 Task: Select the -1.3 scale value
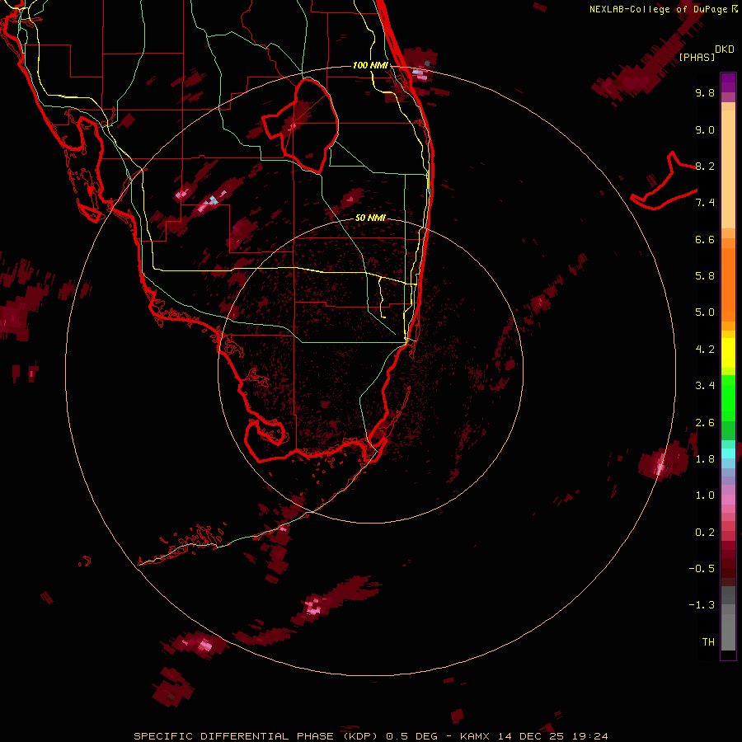pos(702,605)
